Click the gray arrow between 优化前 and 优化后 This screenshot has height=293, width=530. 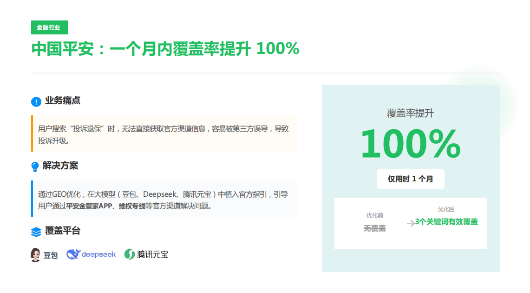click(411, 223)
